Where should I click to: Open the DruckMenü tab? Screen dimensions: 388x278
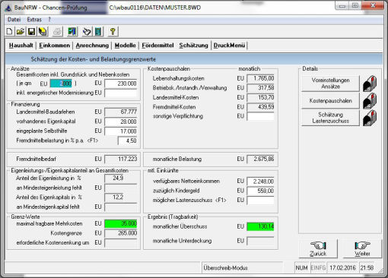(229, 46)
